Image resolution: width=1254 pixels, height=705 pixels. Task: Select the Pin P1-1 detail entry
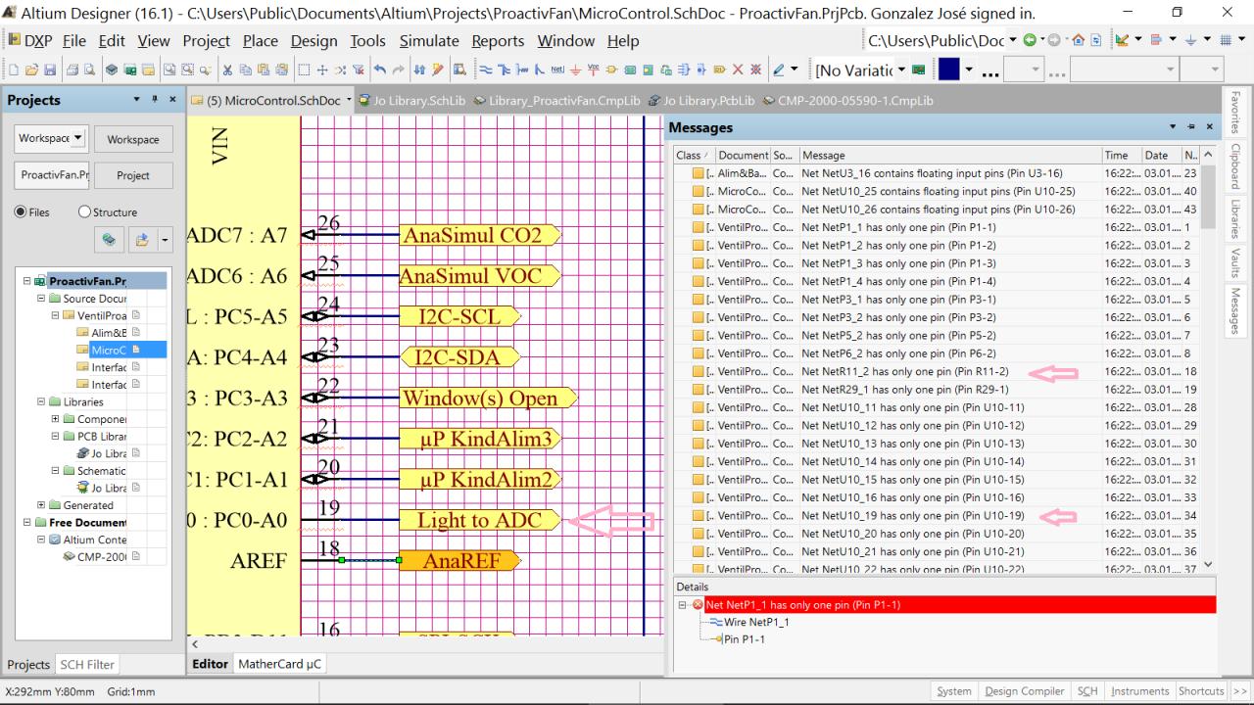pyautogui.click(x=744, y=639)
